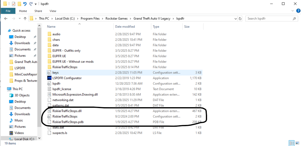Open the recent locations dropdown arrow
This screenshot has height=146, width=301.
tap(20, 19)
